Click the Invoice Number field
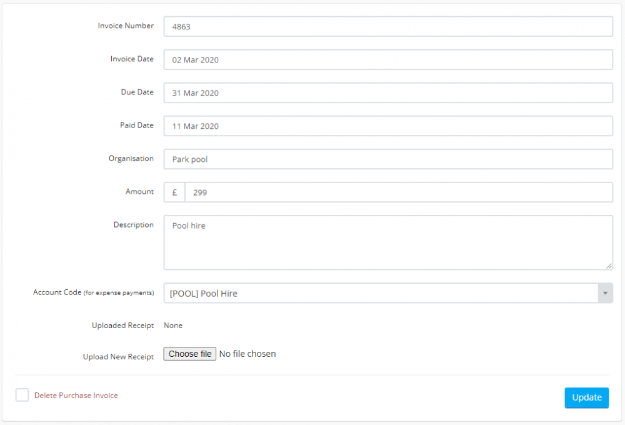This screenshot has height=425, width=625. pyautogui.click(x=387, y=26)
